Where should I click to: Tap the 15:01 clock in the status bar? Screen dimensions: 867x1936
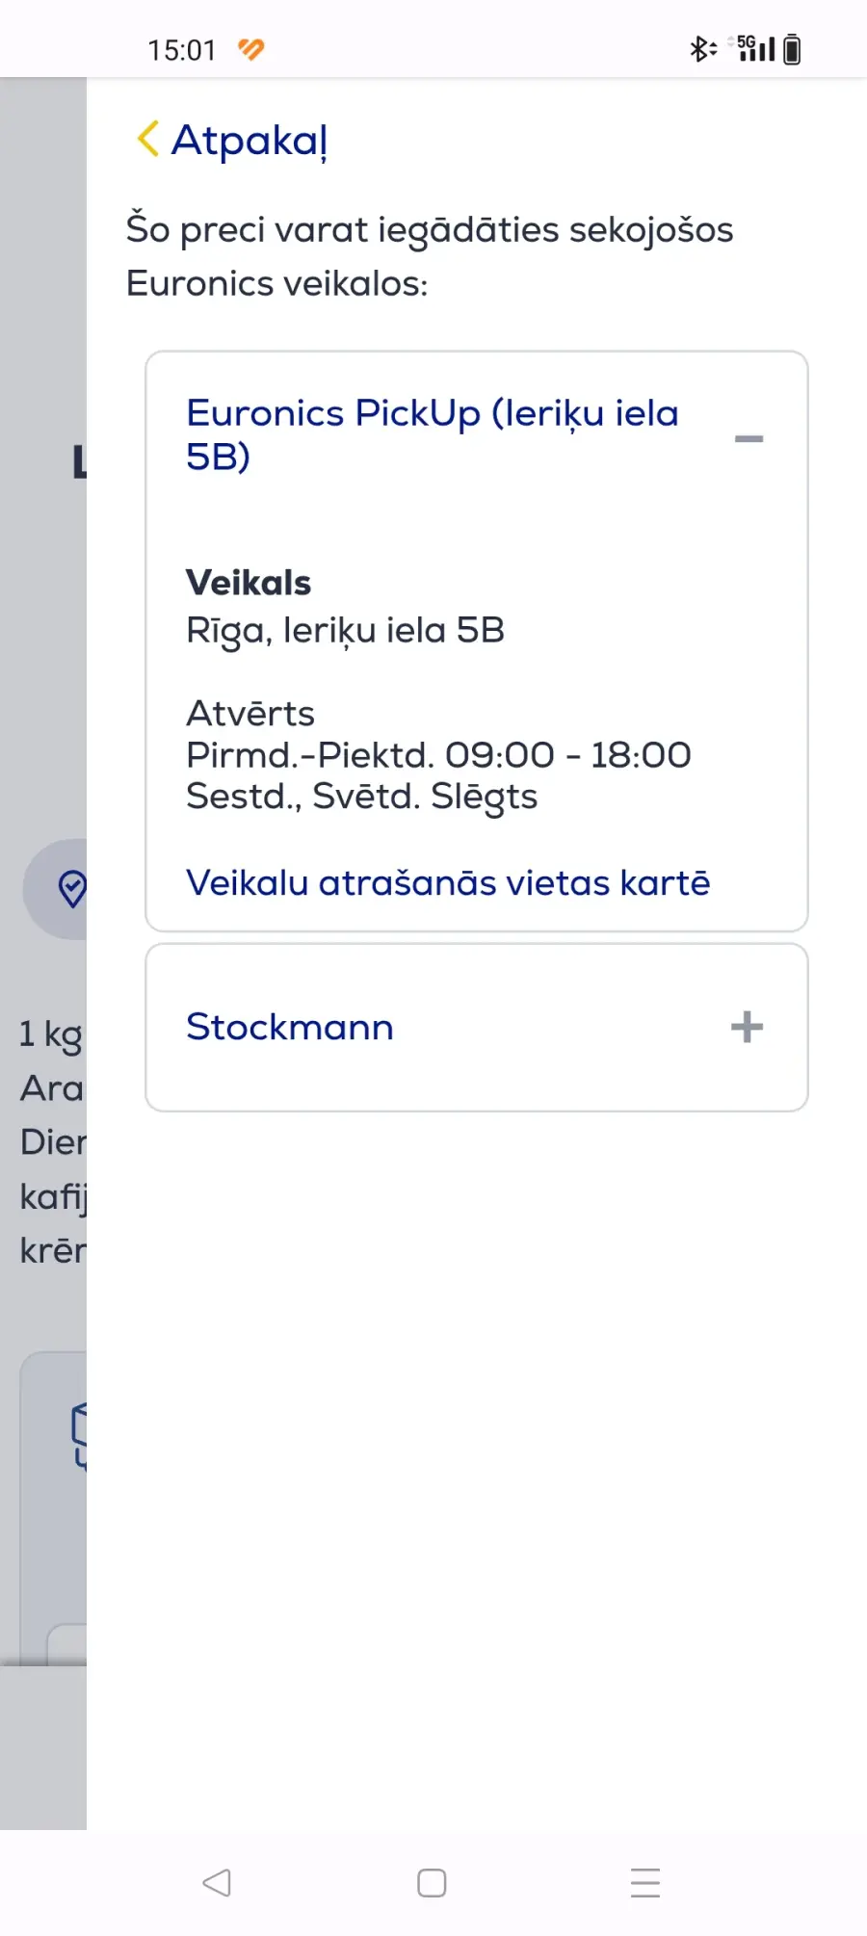coord(181,50)
